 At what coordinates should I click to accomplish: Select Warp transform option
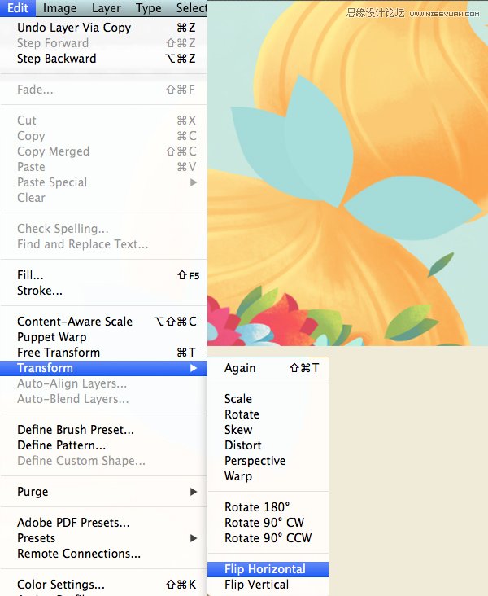coord(268,476)
